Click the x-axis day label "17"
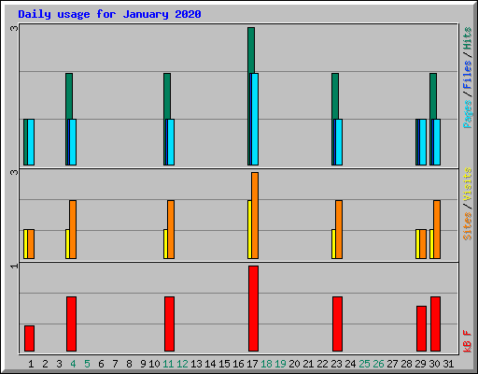Screen dimensions: 478x374 (x=252, y=364)
